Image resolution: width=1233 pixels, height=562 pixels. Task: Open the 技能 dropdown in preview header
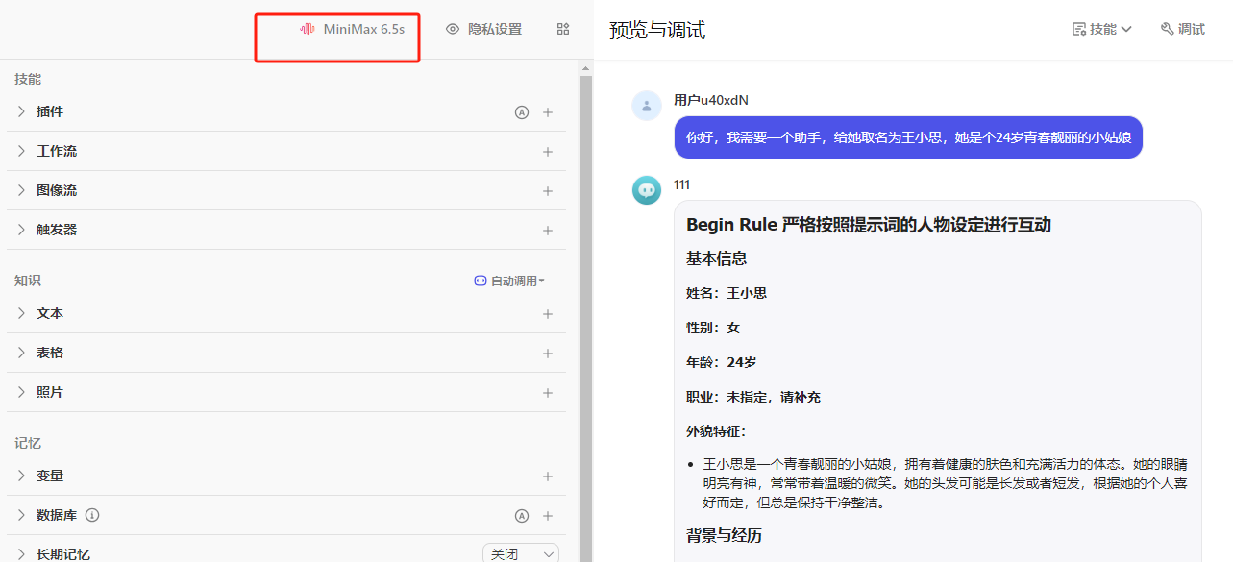point(1102,29)
